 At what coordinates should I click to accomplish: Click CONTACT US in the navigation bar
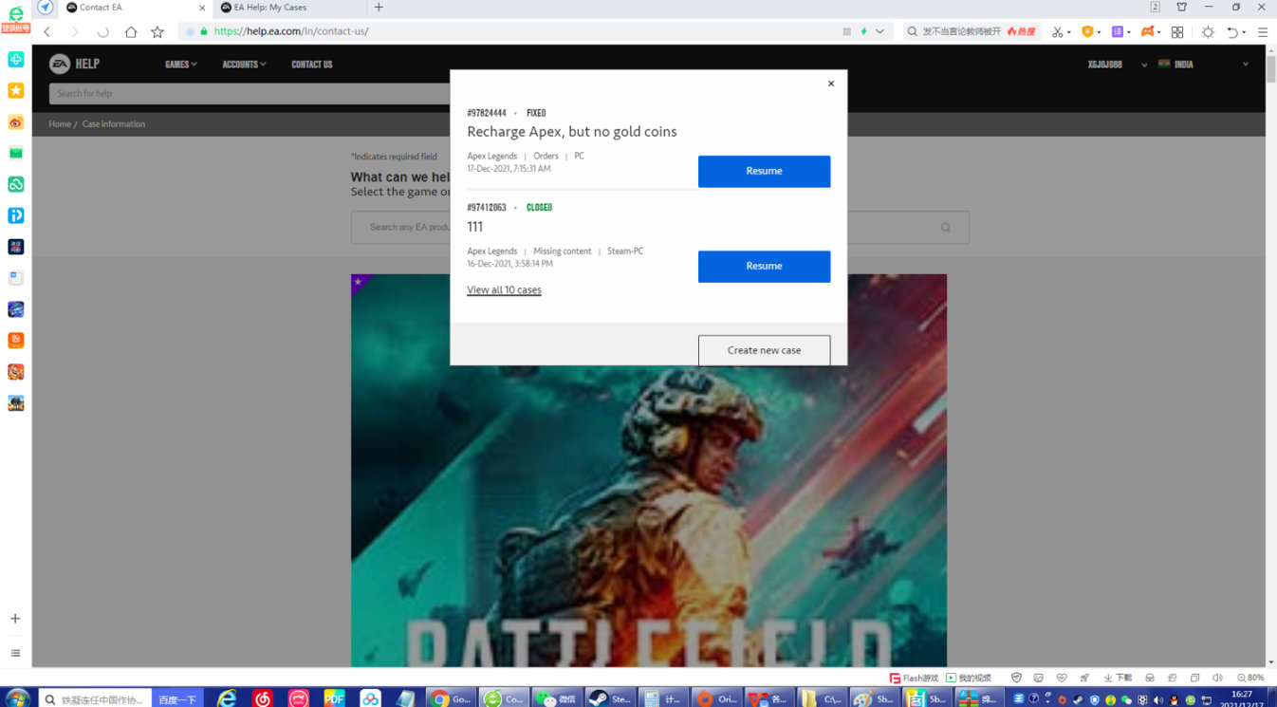(312, 65)
